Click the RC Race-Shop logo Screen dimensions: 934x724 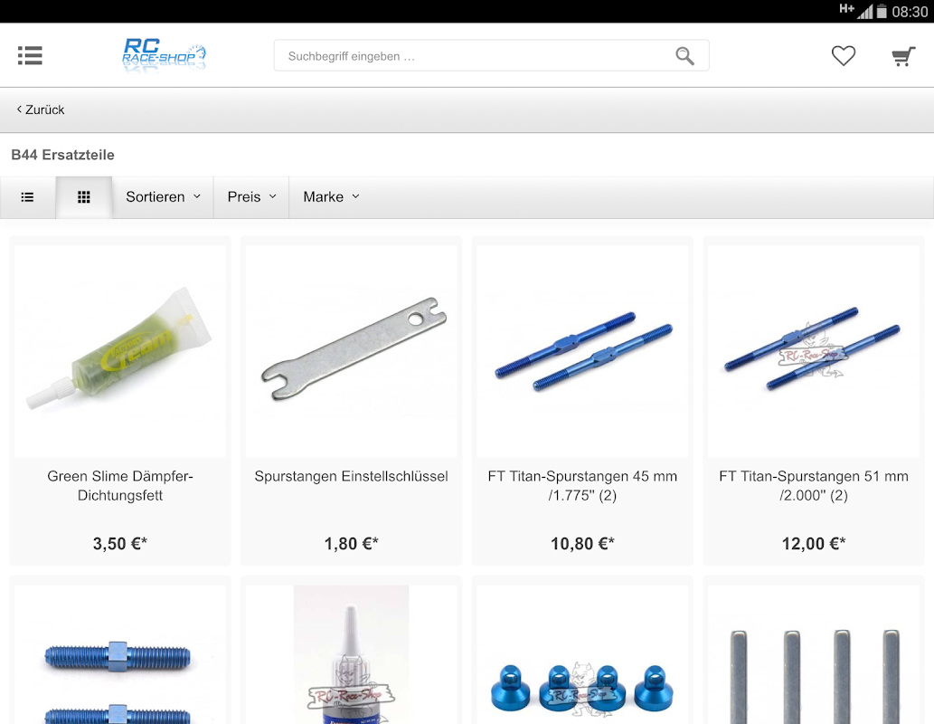[164, 55]
